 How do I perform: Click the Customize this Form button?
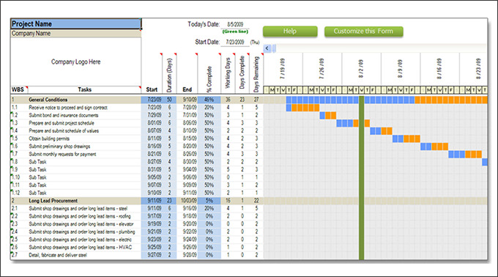[364, 31]
